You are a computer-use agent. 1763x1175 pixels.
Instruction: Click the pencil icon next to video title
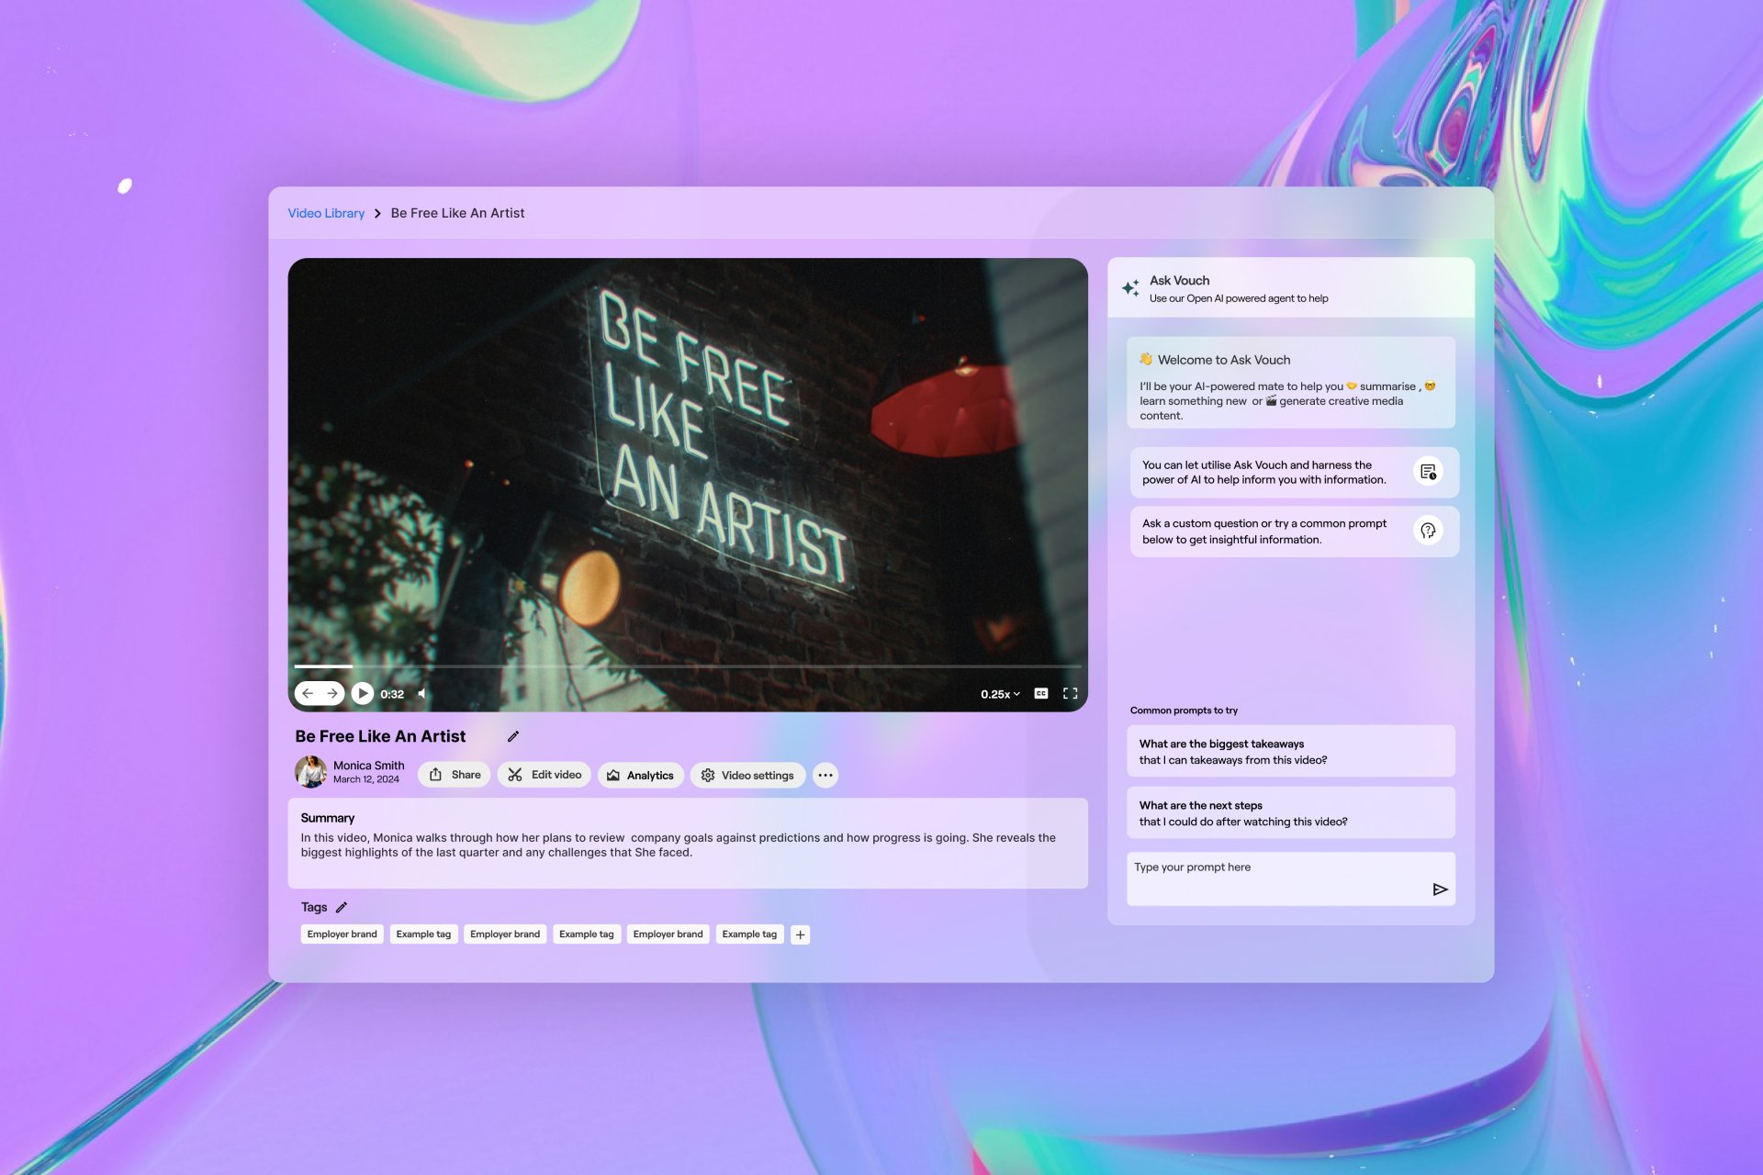coord(513,736)
